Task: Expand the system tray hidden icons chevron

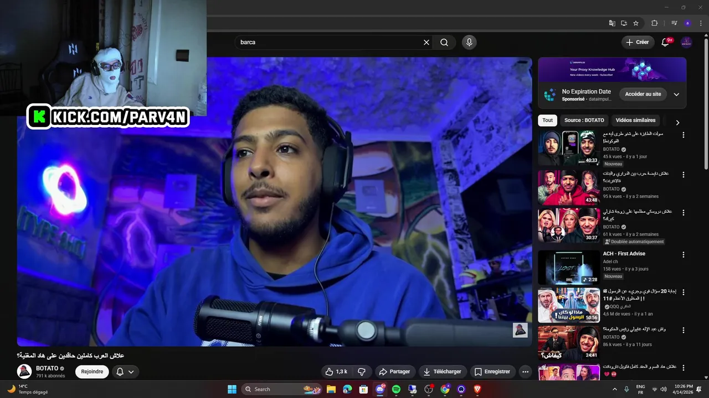Action: coord(614,389)
